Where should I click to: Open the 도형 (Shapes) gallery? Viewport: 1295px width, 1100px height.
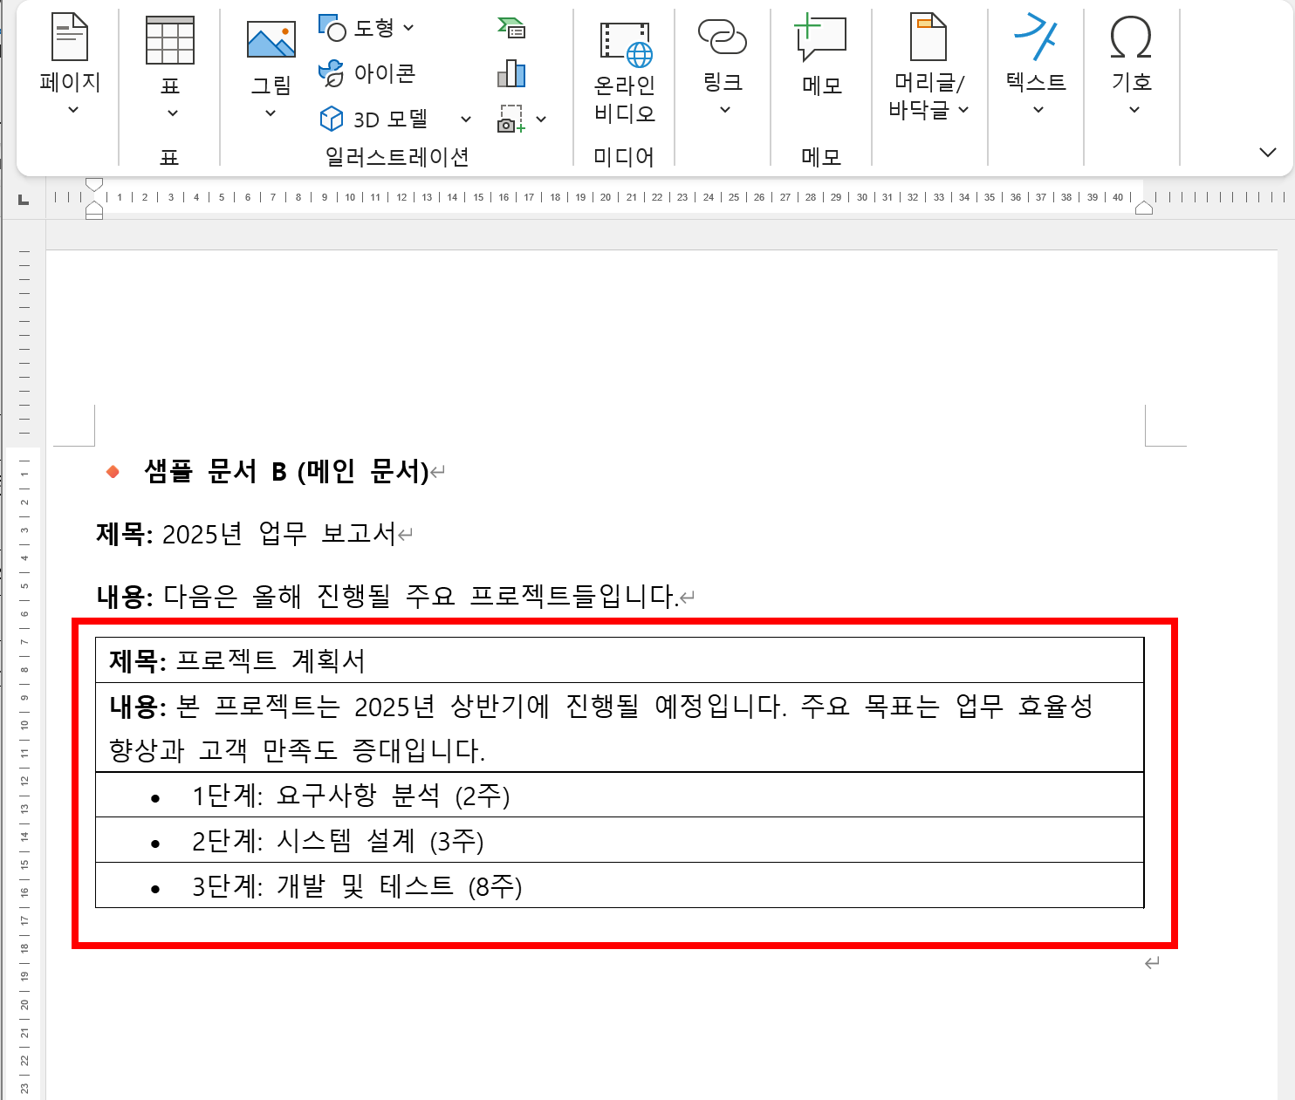(x=366, y=28)
